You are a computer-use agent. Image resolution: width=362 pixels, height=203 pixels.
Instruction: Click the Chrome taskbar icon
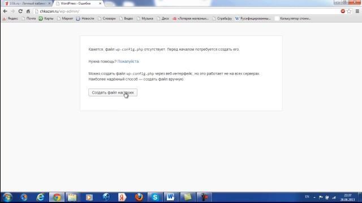(x=57, y=197)
